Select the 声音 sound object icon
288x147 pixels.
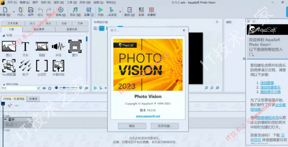point(58,46)
